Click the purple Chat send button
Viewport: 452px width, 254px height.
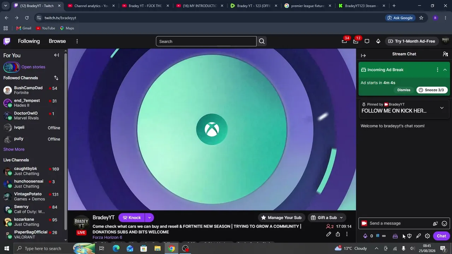pos(441,236)
